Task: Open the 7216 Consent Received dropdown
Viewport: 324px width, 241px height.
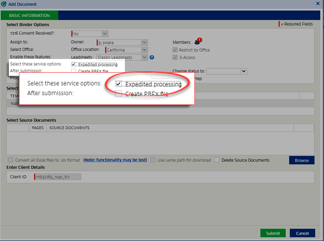Action: (105, 34)
